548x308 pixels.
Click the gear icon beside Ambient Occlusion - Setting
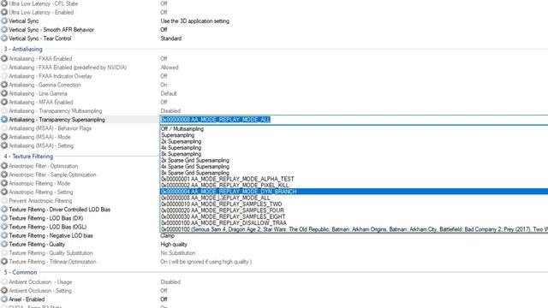(4, 291)
